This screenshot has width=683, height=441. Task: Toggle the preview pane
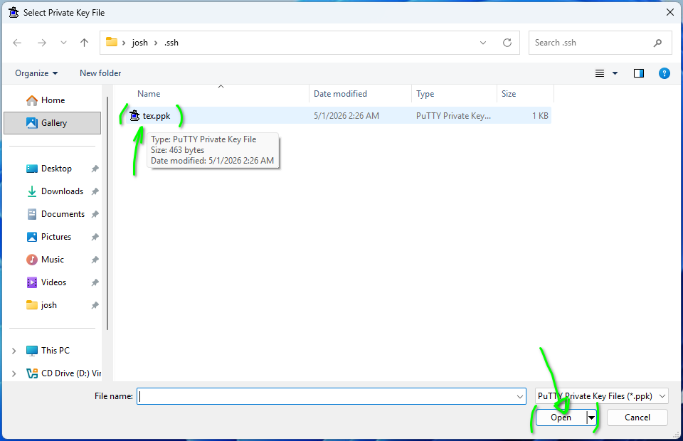(639, 73)
